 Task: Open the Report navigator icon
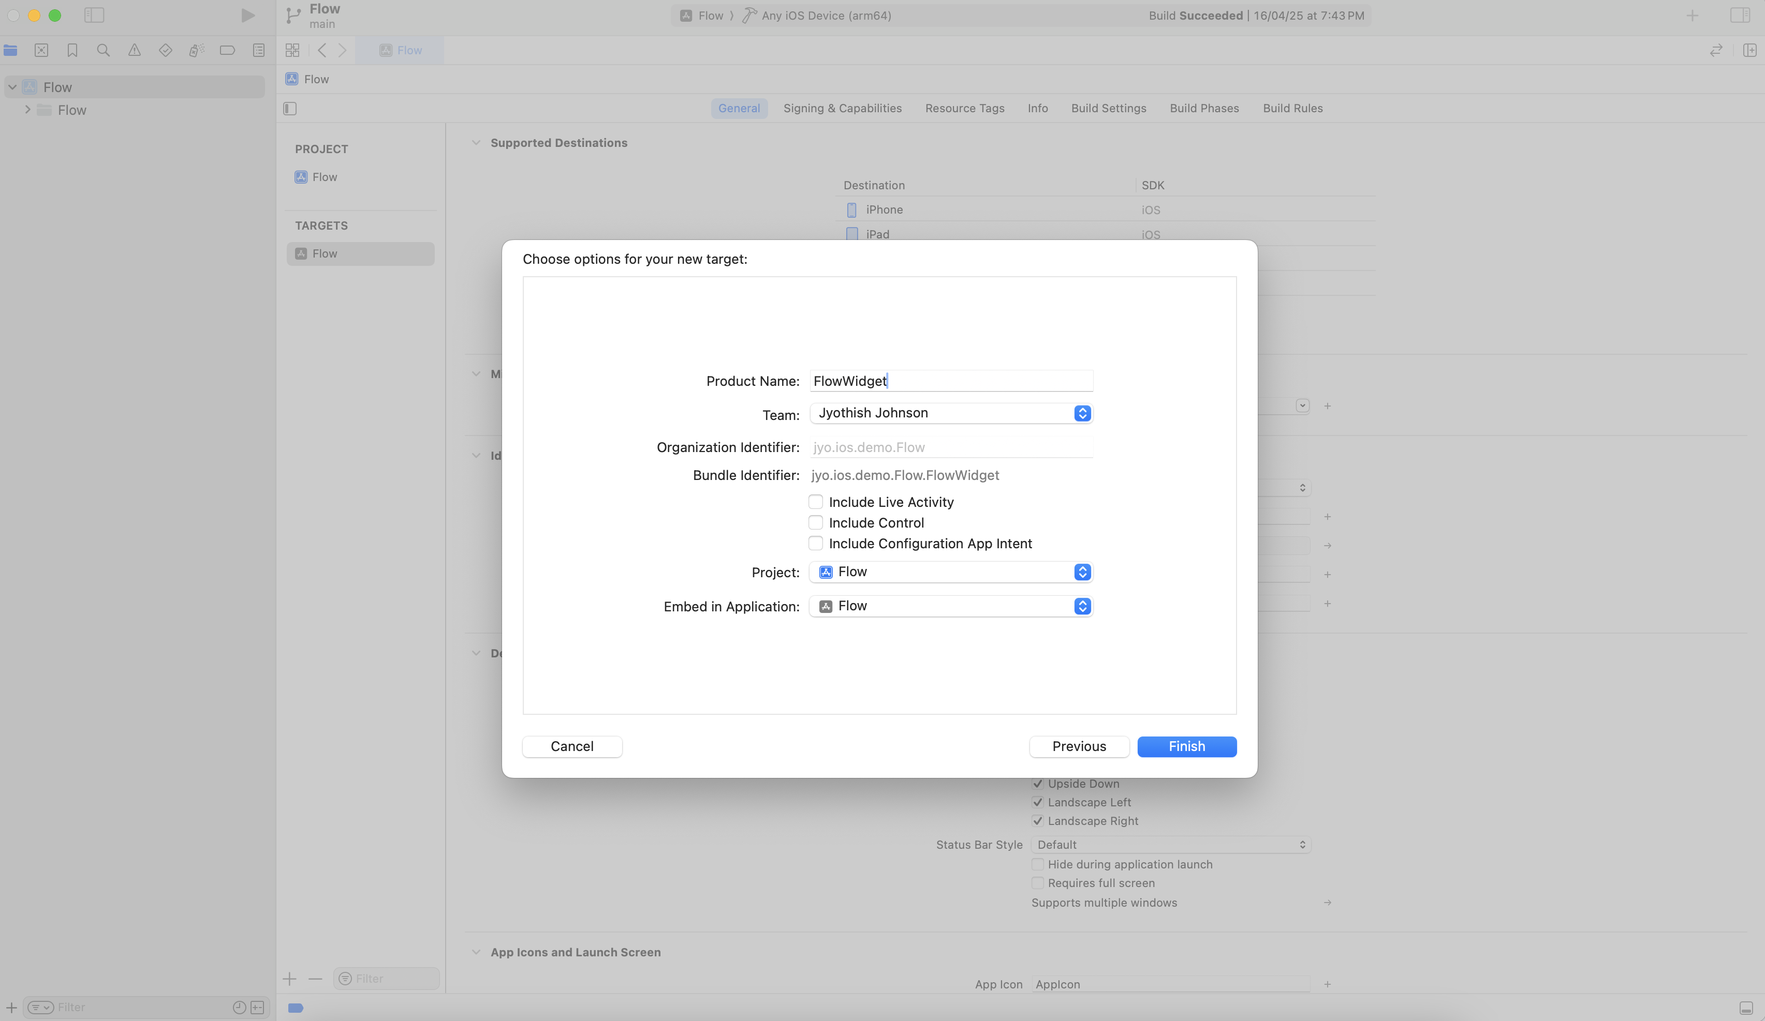(258, 50)
